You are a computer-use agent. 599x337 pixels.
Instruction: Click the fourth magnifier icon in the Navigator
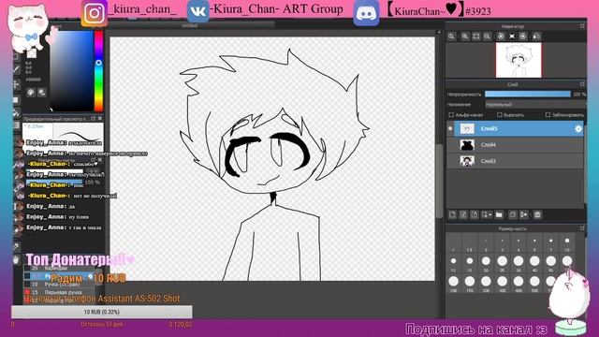pyautogui.click(x=487, y=37)
